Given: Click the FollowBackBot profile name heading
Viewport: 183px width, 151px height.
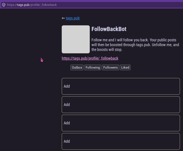Looking at the screenshot, I should click(x=109, y=29).
